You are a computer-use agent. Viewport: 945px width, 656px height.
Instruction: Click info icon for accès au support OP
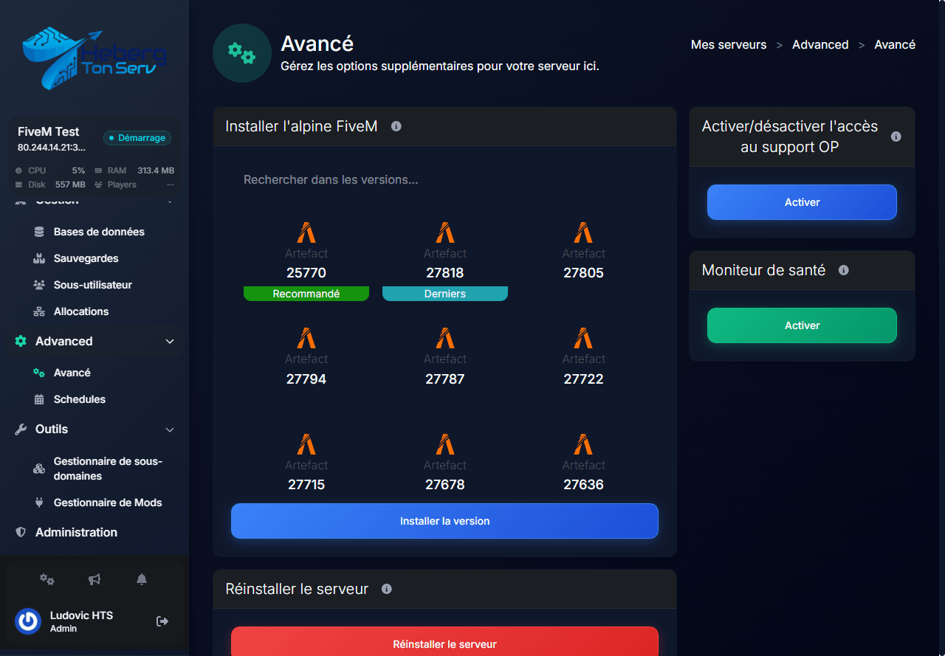pyautogui.click(x=896, y=137)
